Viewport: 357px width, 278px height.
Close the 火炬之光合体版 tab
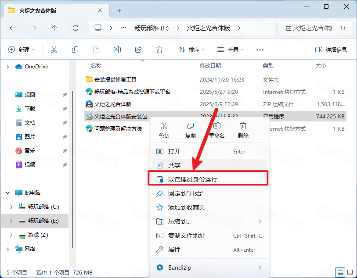click(x=100, y=11)
